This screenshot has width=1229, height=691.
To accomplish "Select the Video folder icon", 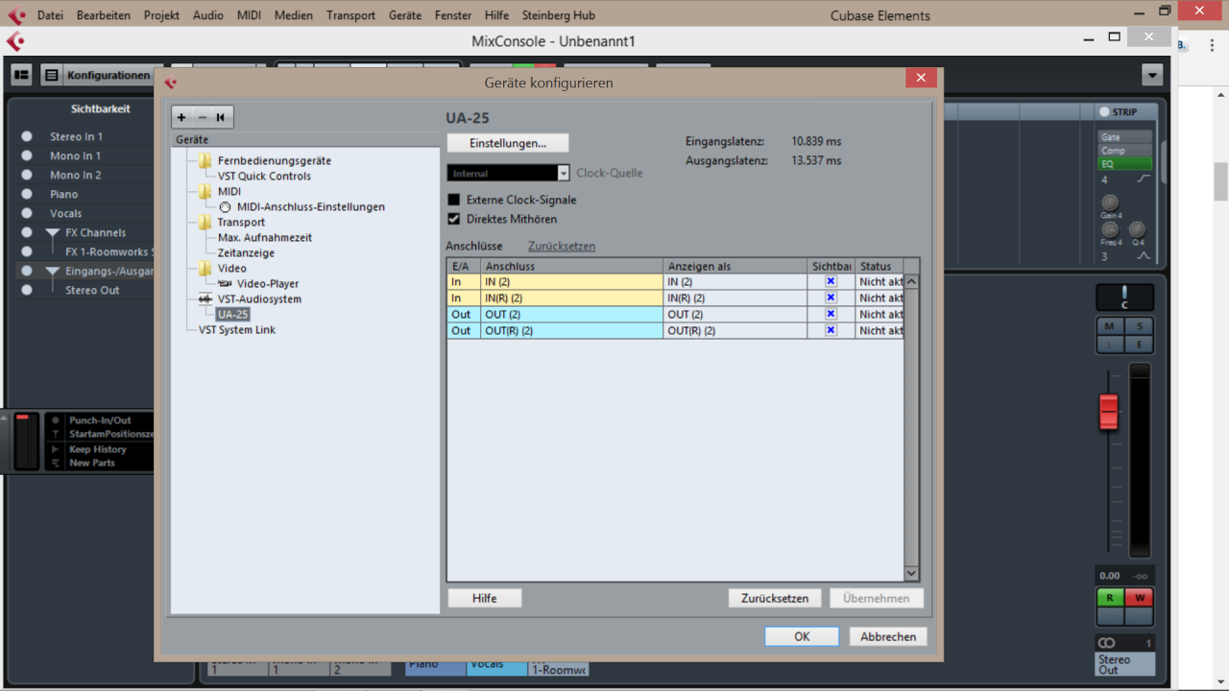I will click(x=205, y=268).
